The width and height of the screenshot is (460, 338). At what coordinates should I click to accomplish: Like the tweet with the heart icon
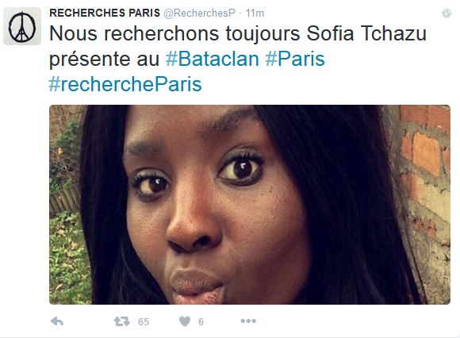click(185, 321)
